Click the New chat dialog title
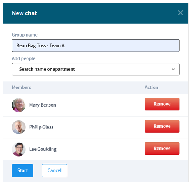 click(x=24, y=13)
